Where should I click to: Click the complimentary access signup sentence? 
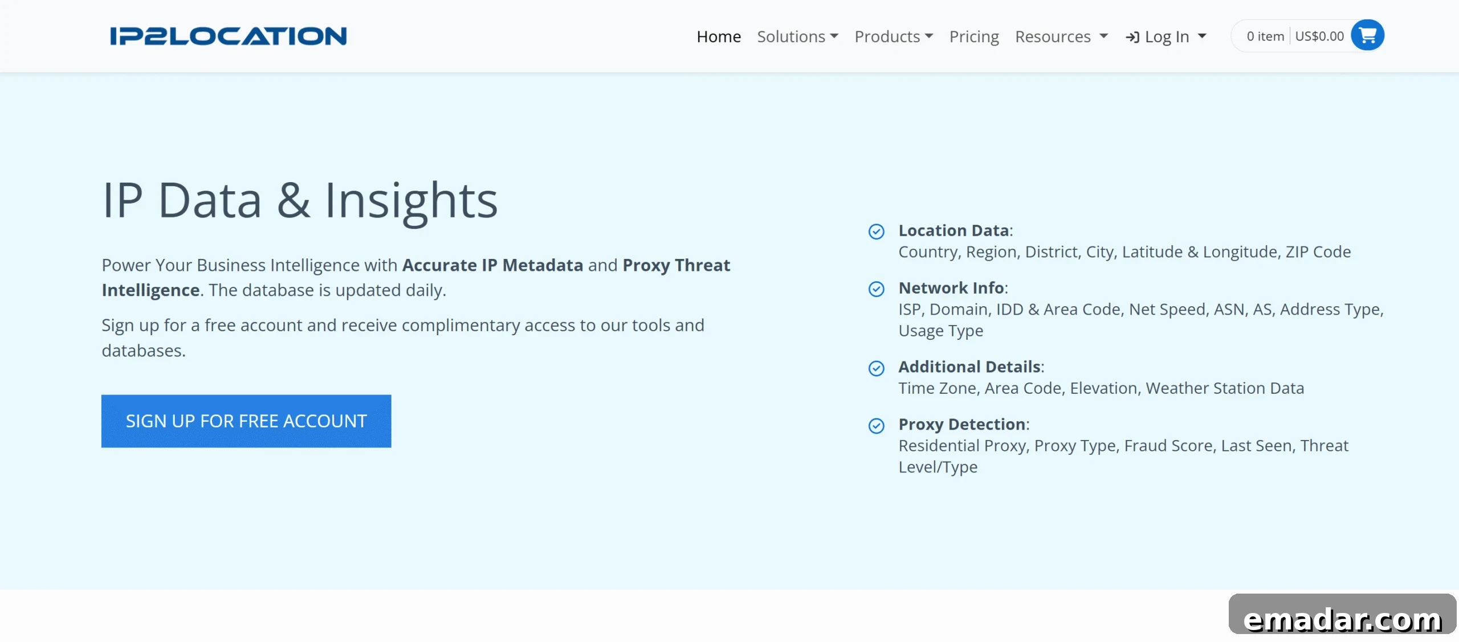point(403,338)
